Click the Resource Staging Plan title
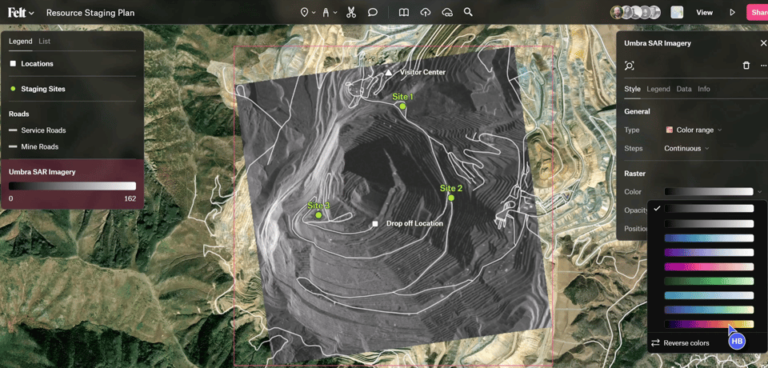The width and height of the screenshot is (768, 368). (90, 13)
